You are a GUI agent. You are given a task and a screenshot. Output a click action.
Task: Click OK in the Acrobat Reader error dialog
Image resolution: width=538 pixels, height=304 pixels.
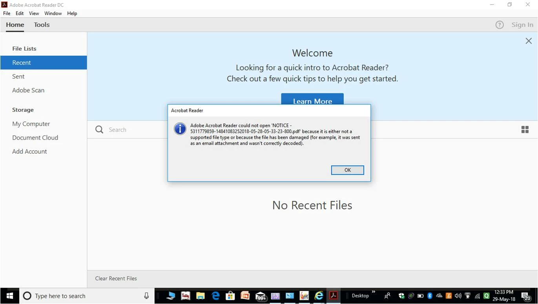347,170
